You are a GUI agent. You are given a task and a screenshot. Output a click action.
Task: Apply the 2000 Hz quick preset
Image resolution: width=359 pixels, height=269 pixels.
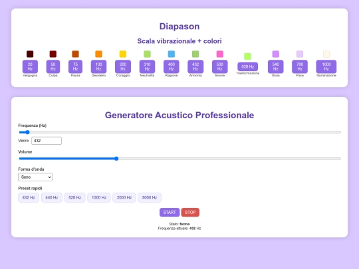click(124, 198)
